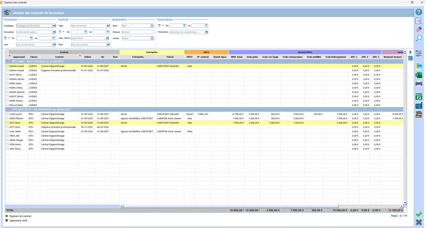The image size is (426, 228).
Task: Launch search with the magnifying glass icon
Action: click(419, 38)
